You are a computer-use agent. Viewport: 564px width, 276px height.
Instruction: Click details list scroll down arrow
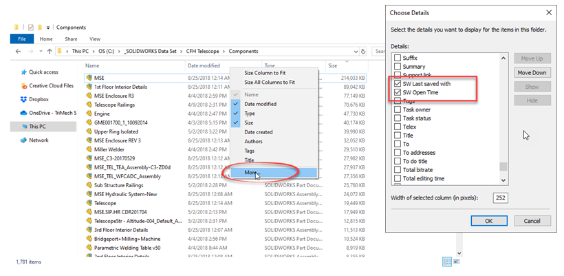pos(503,180)
